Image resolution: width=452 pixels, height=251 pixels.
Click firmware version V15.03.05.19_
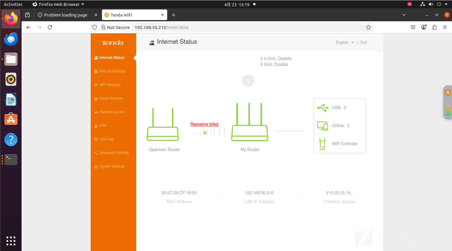(x=339, y=193)
